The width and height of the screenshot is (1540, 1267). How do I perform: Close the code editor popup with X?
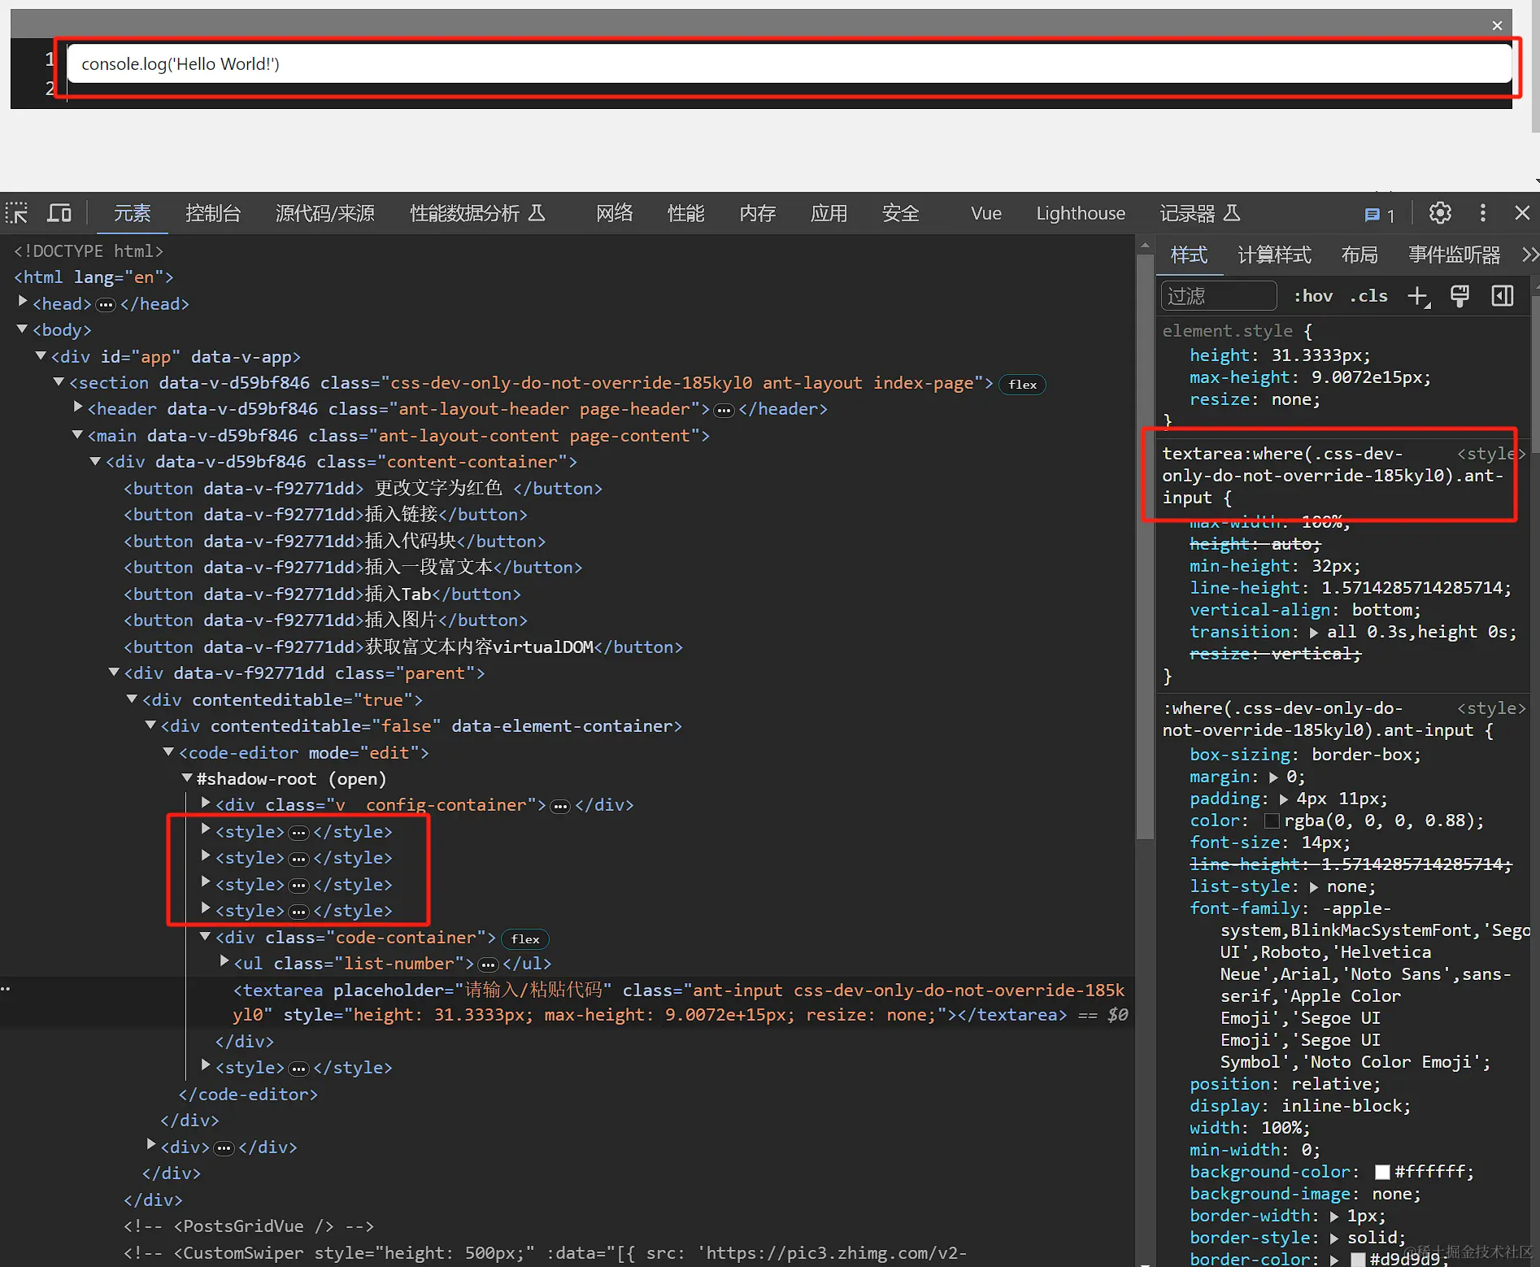pos(1497,25)
